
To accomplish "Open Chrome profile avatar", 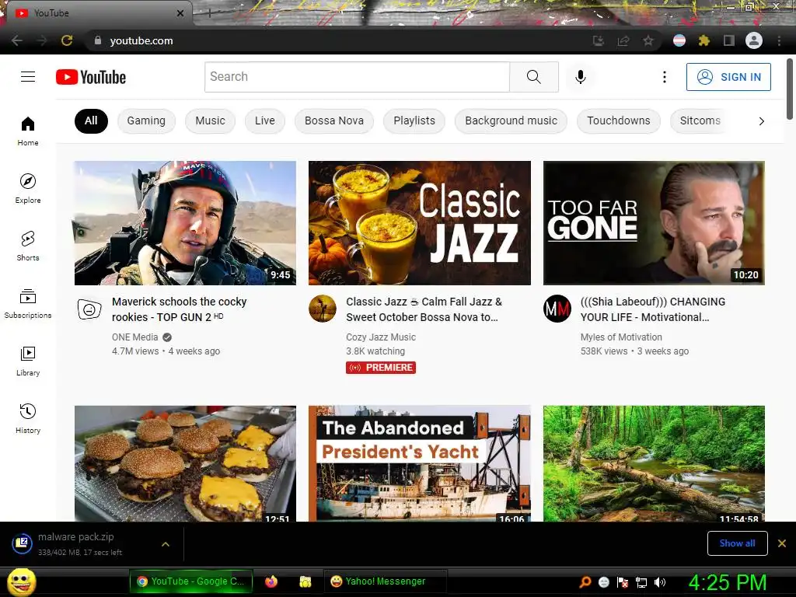I will point(754,40).
